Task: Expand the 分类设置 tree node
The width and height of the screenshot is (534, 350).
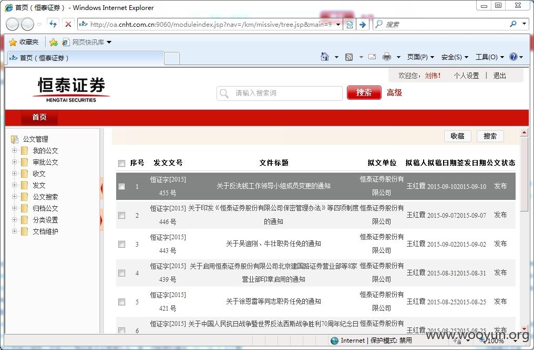Action: click(14, 220)
